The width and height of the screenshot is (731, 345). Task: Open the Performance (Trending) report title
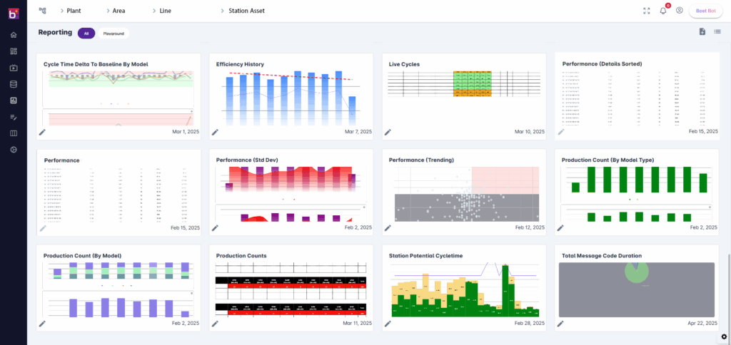tap(421, 160)
